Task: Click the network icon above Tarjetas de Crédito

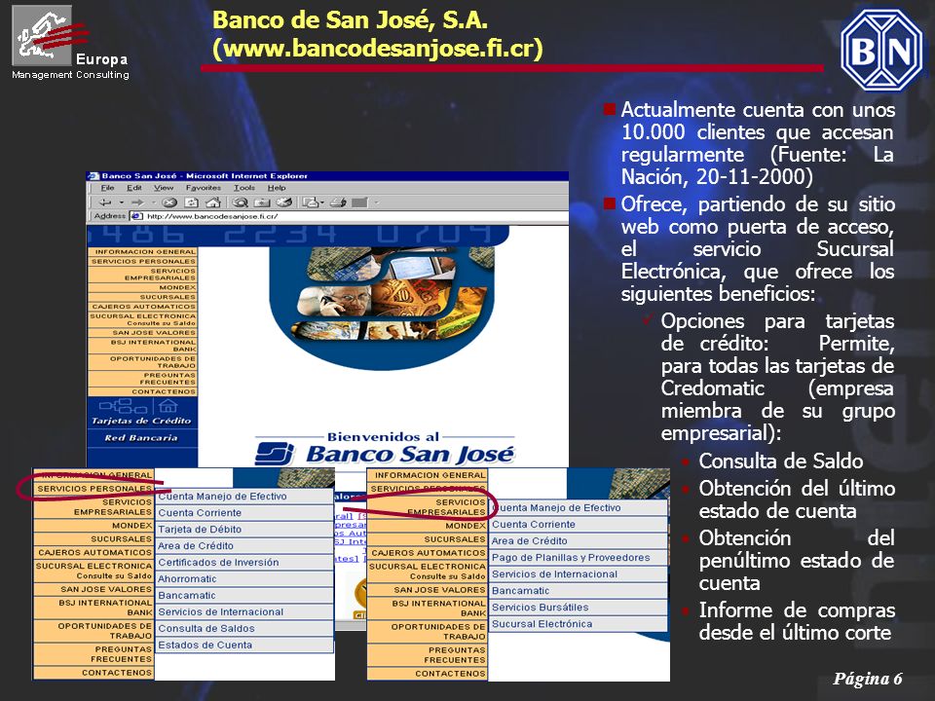Action: 124,406
